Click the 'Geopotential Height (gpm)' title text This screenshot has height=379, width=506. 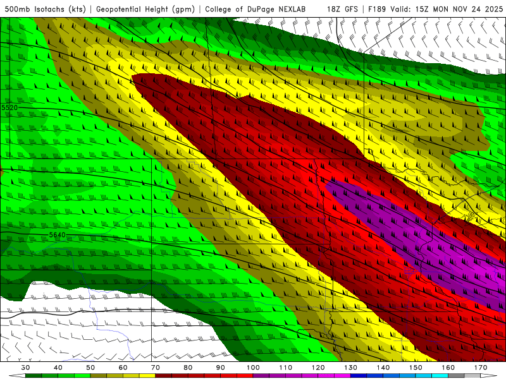[145, 9]
